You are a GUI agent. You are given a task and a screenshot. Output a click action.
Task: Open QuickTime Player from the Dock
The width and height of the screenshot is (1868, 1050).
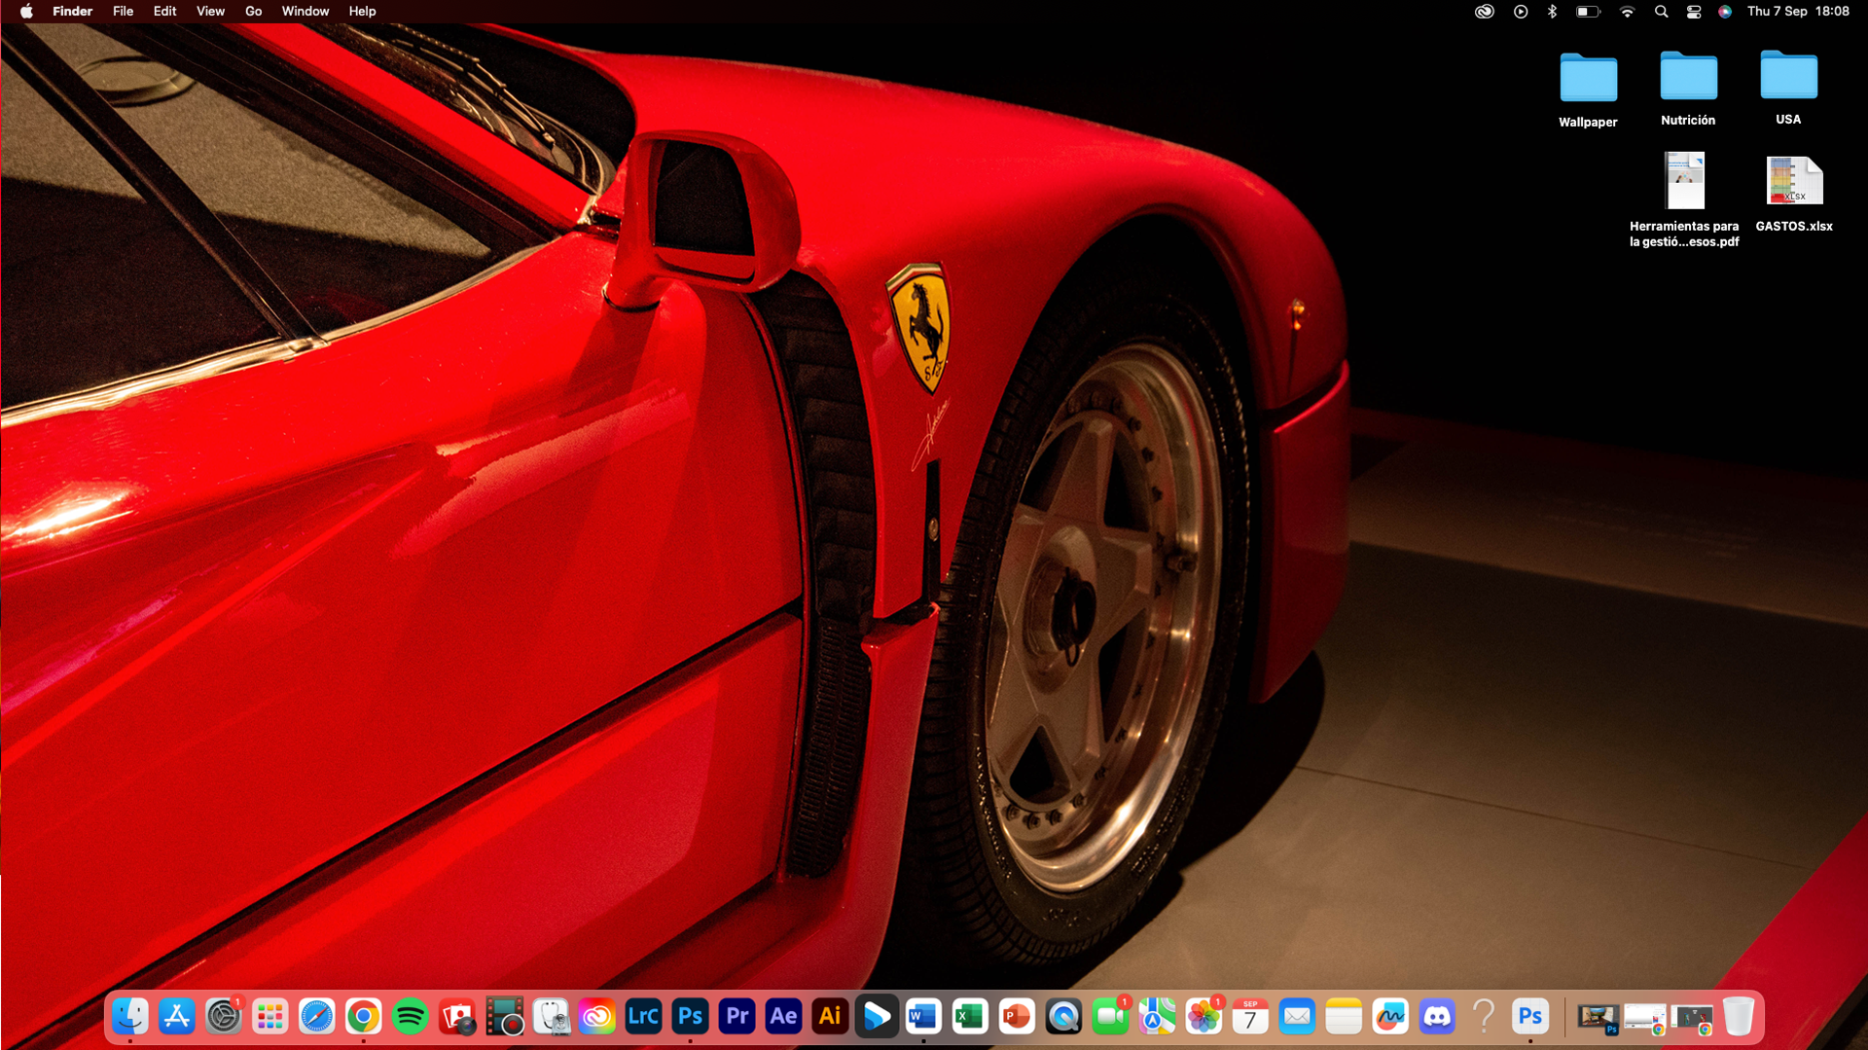coord(1064,1017)
